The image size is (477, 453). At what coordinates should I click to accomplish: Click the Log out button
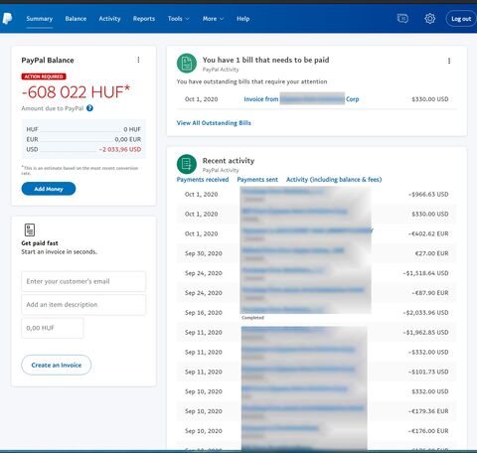coord(461,19)
